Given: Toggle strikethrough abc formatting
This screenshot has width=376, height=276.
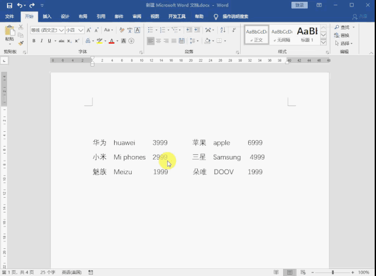Looking at the screenshot, I should [x=62, y=41].
